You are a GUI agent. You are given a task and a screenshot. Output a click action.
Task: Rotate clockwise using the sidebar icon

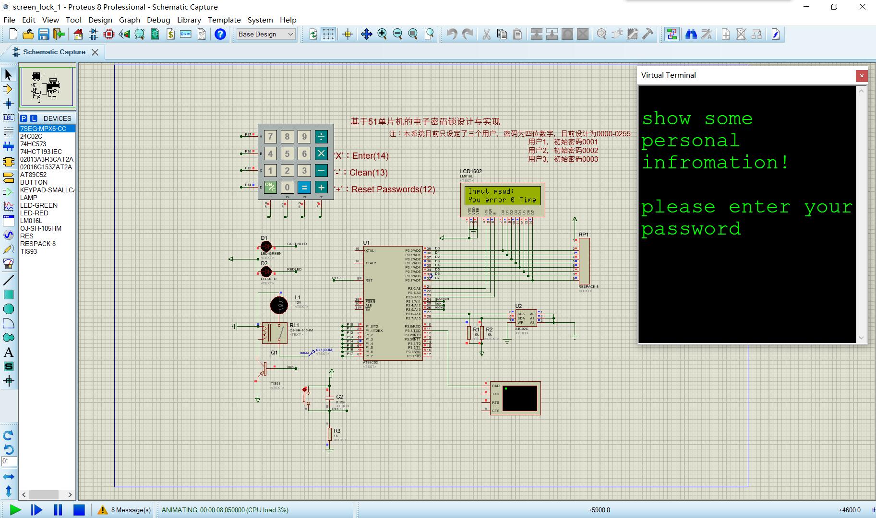[x=8, y=436]
